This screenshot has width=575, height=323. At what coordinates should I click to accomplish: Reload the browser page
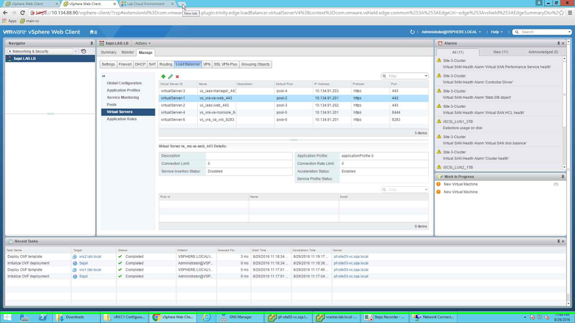(22, 12)
